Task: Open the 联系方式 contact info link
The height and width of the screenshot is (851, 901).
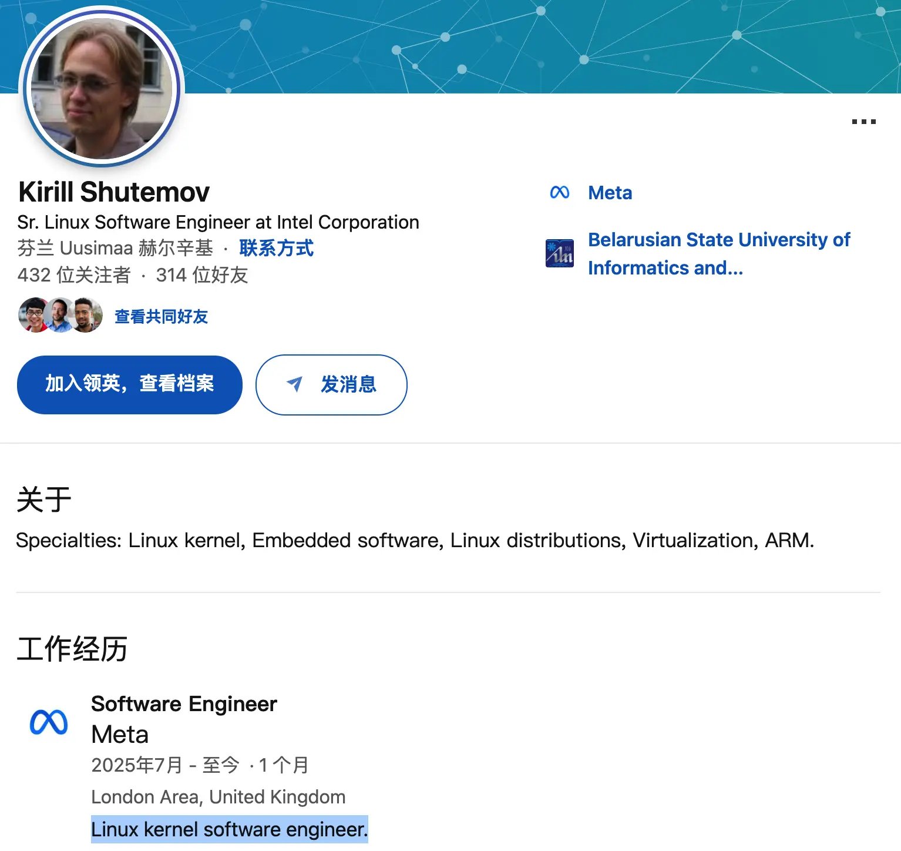Action: pyautogui.click(x=276, y=248)
